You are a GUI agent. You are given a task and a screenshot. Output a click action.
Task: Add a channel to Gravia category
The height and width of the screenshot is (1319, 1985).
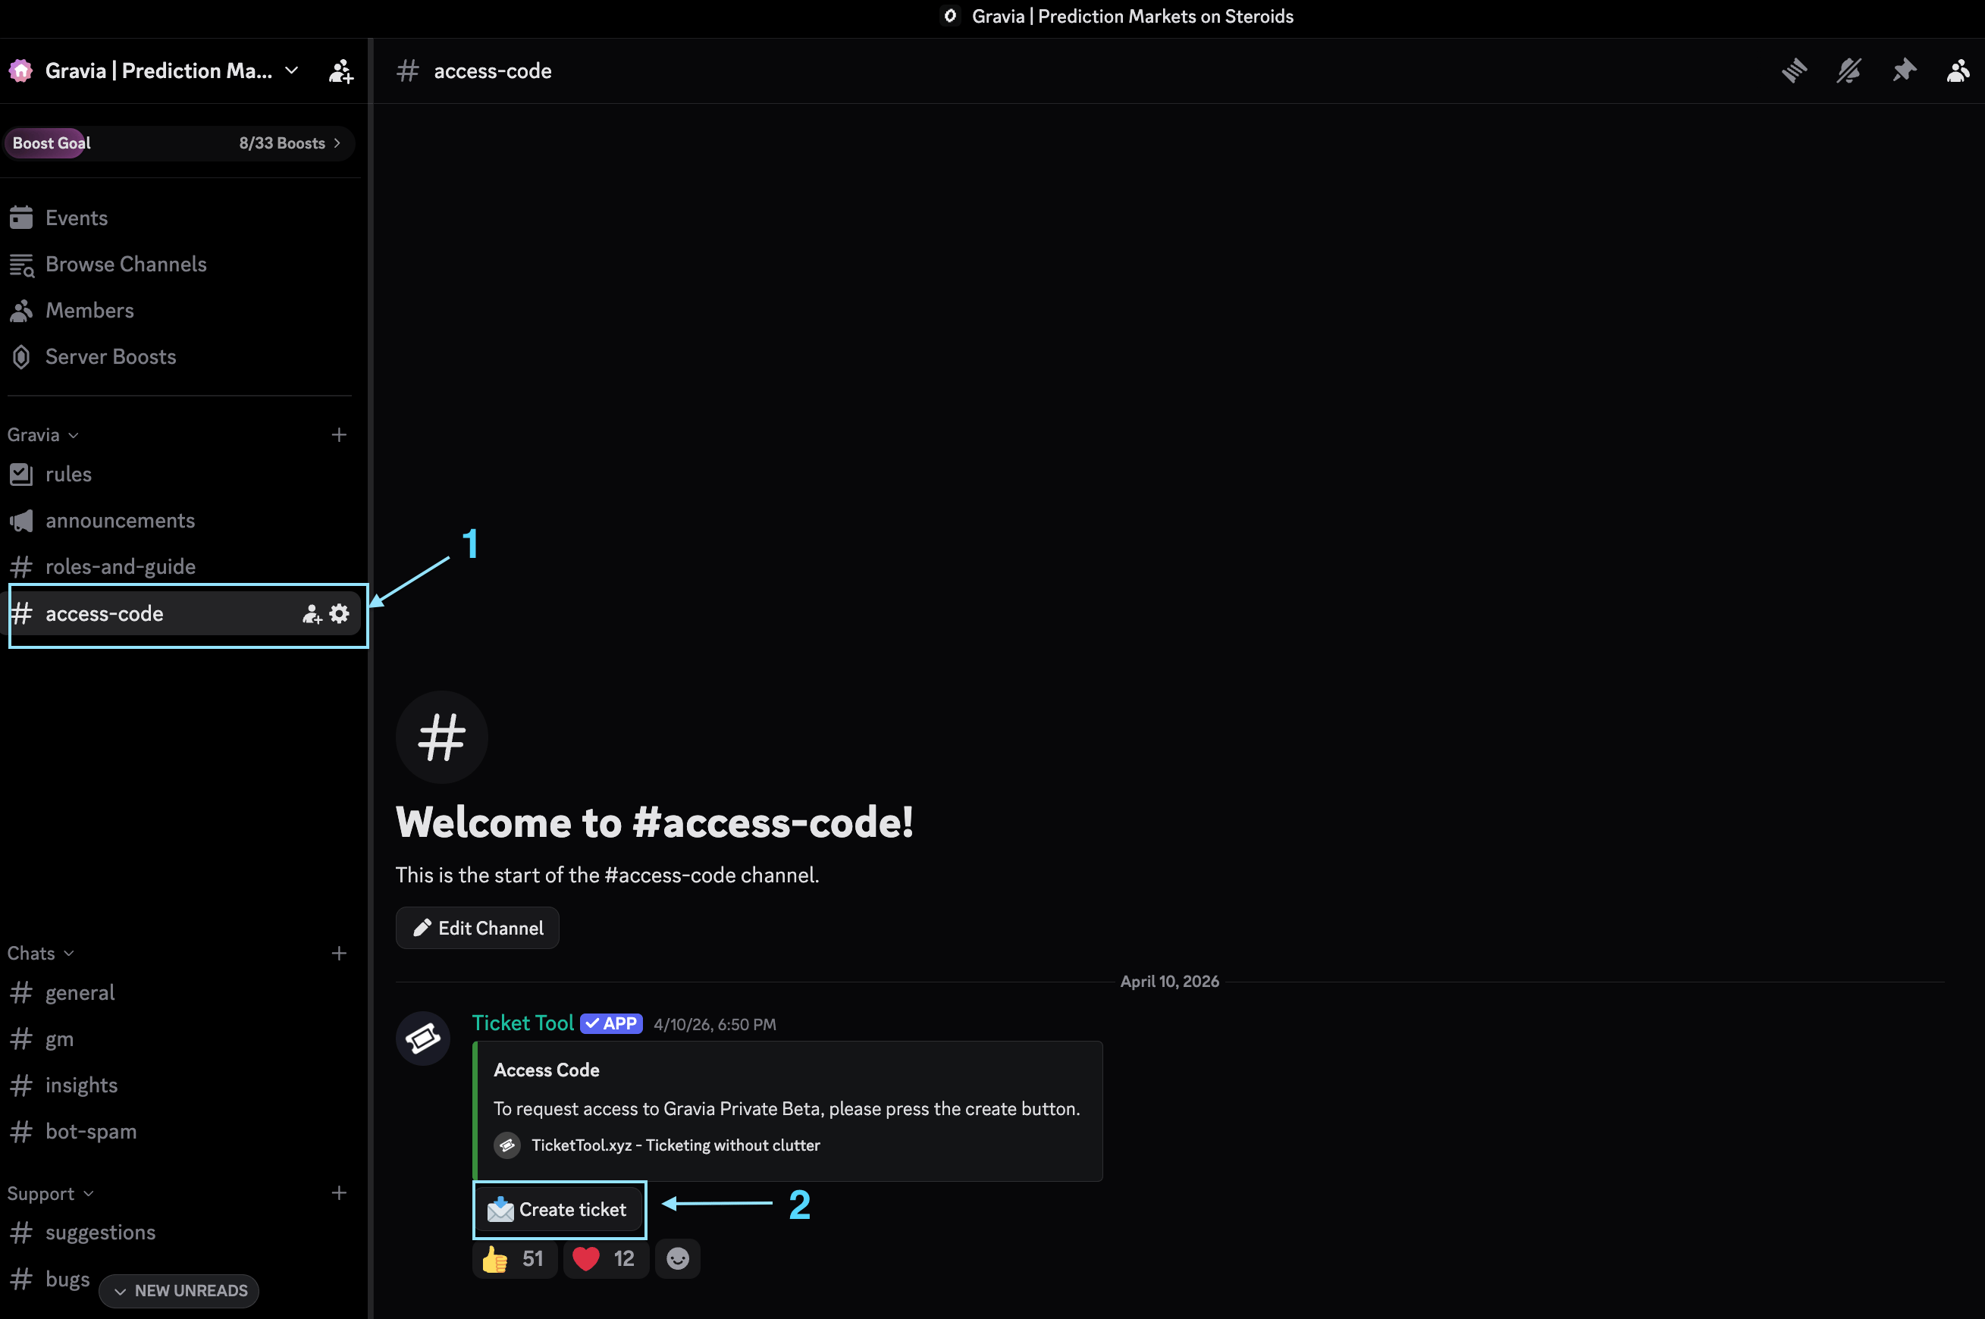coord(339,435)
